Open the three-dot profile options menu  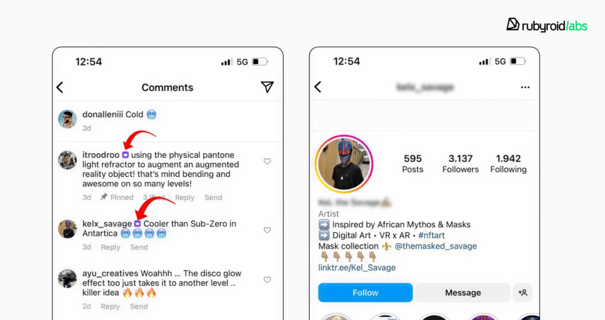tap(525, 87)
